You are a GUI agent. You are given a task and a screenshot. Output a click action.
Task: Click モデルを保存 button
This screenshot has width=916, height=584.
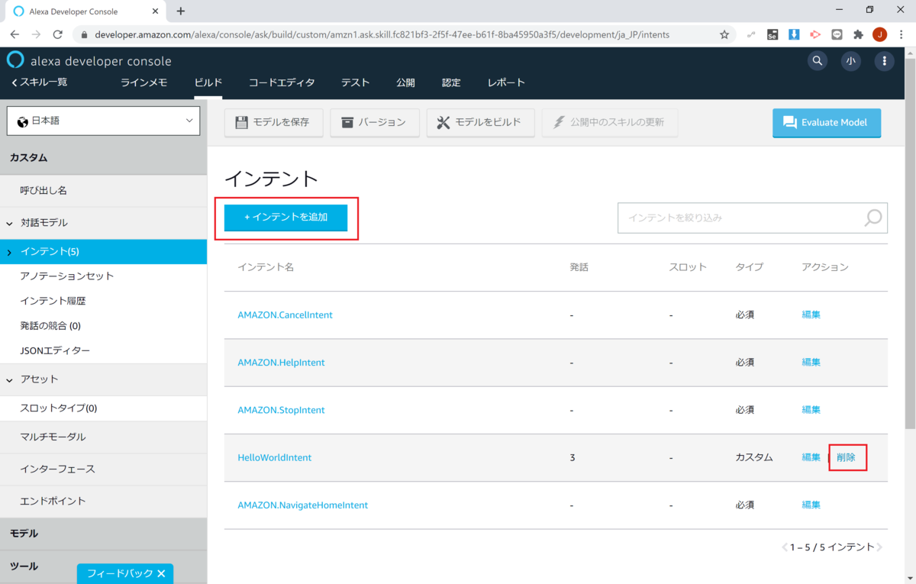pyautogui.click(x=273, y=122)
